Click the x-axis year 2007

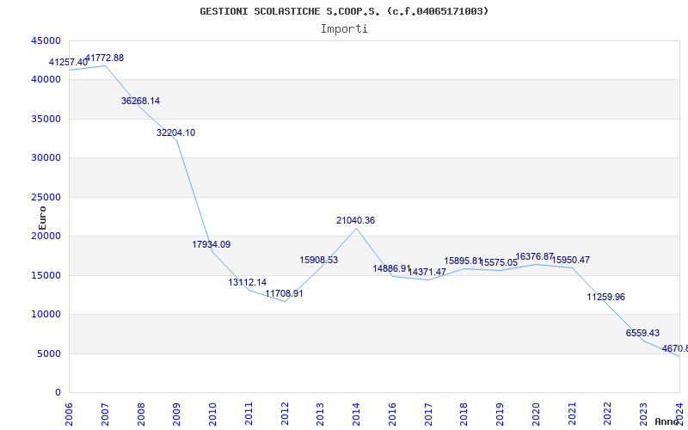[105, 414]
